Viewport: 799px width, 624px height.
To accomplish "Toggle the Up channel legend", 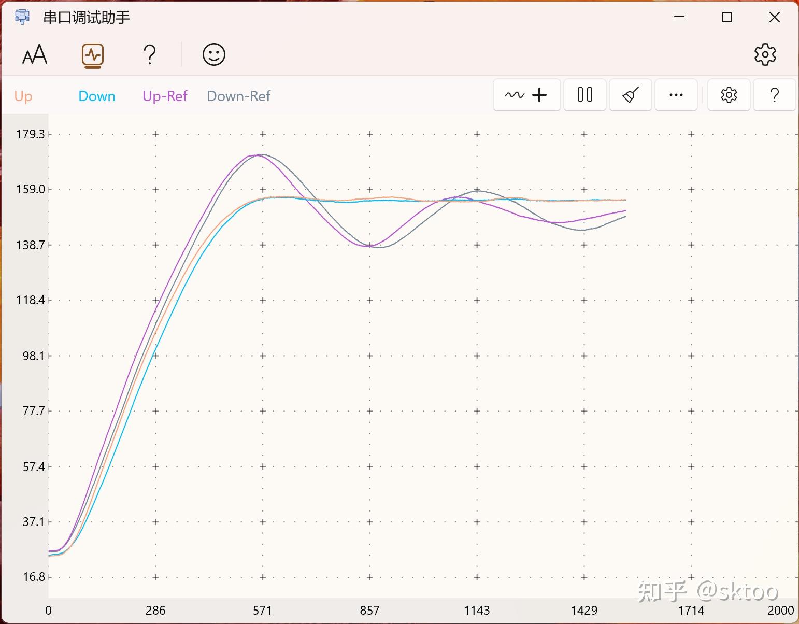I will click(23, 96).
